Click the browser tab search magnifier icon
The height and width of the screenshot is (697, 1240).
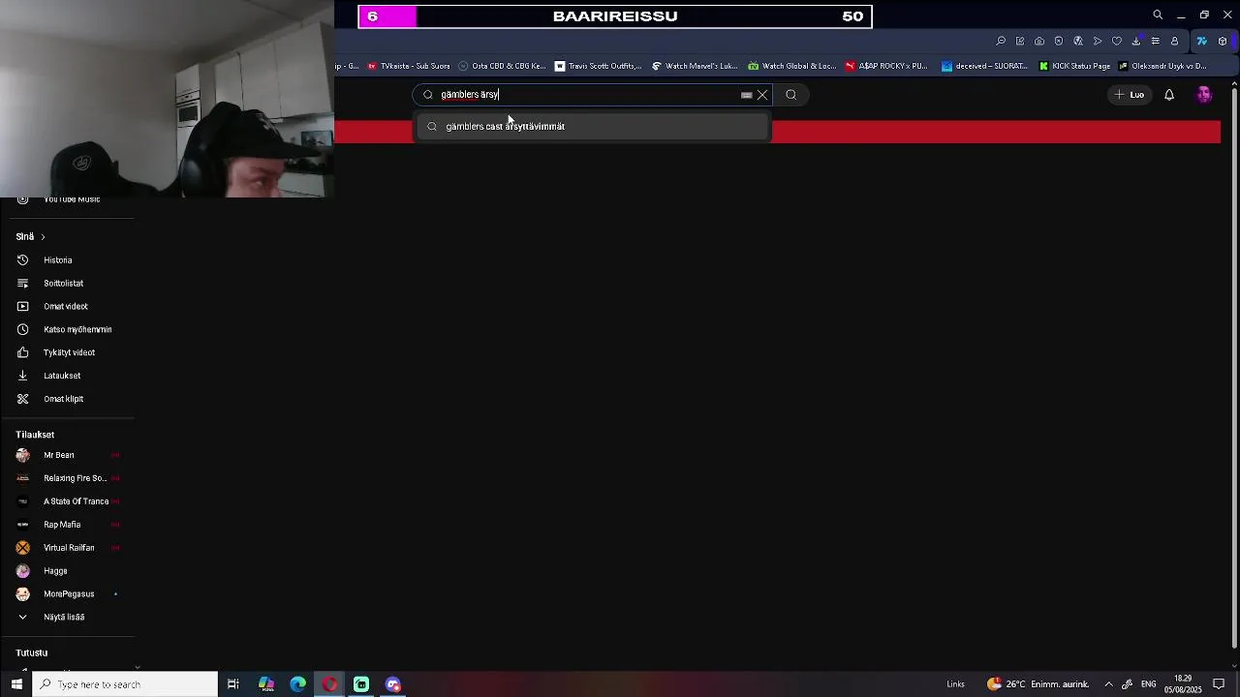click(x=1158, y=15)
